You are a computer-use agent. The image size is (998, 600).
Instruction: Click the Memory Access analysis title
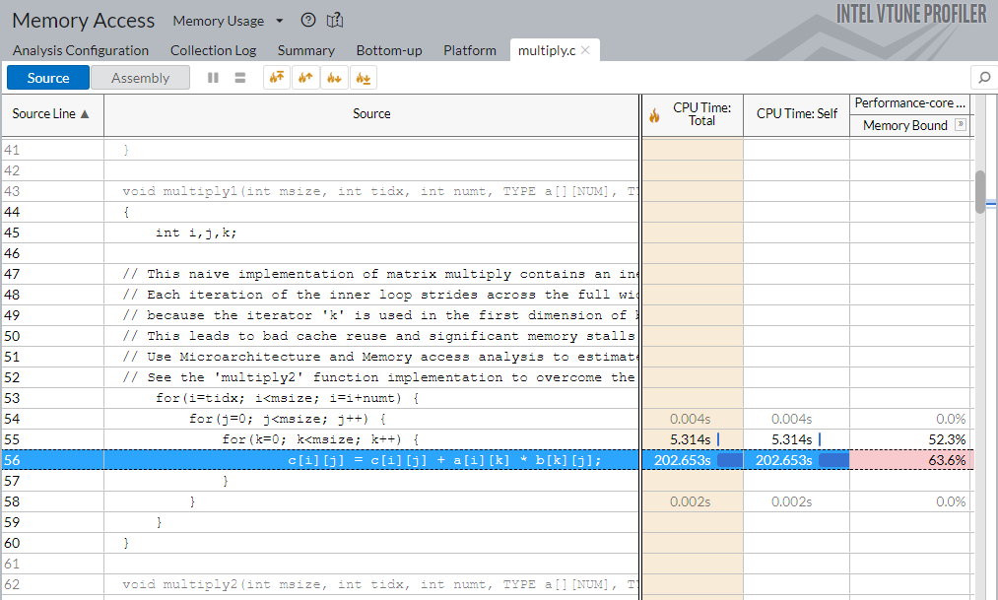(x=84, y=21)
